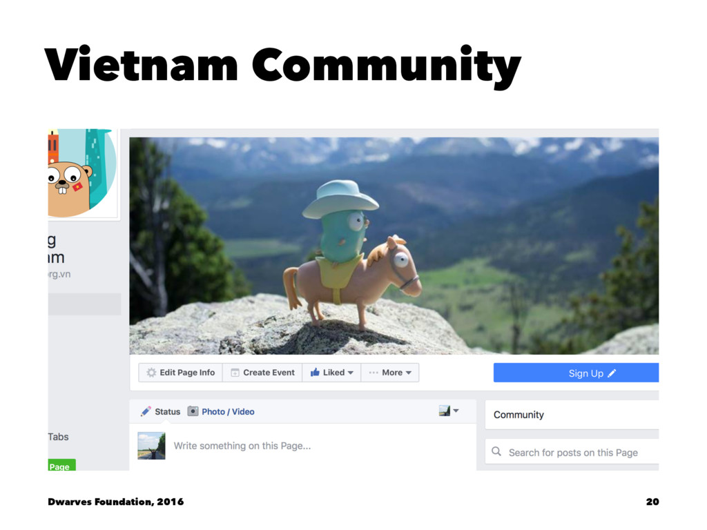Open the Liked dropdown arrow

point(350,373)
